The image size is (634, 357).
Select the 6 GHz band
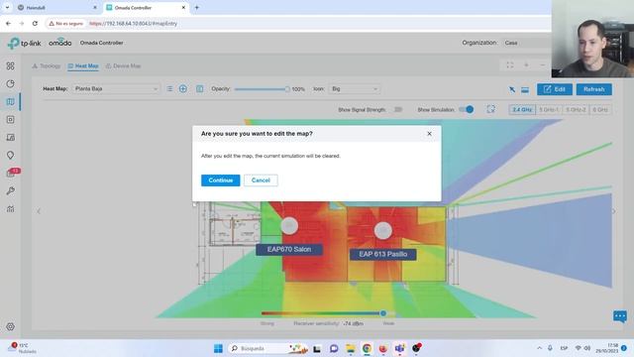[x=600, y=110]
